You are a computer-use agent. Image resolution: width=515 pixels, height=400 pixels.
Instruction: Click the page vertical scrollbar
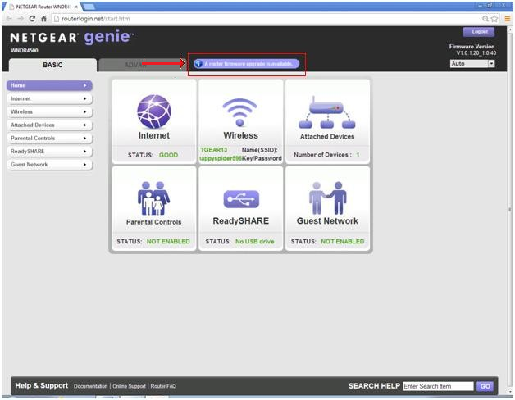510,210
